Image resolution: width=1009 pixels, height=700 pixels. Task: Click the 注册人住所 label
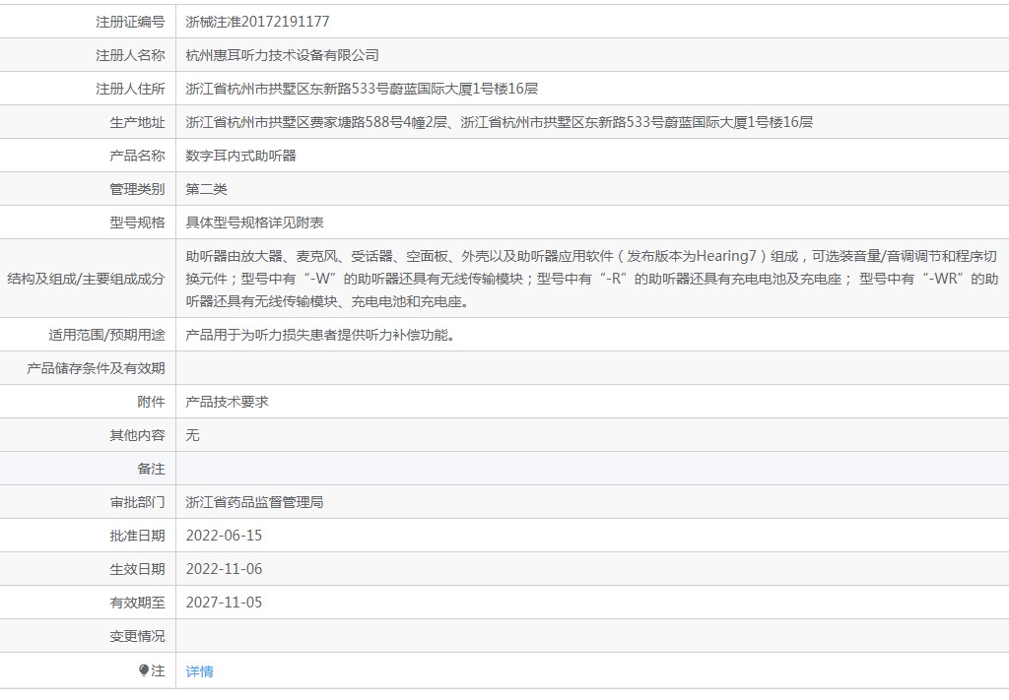coord(131,89)
